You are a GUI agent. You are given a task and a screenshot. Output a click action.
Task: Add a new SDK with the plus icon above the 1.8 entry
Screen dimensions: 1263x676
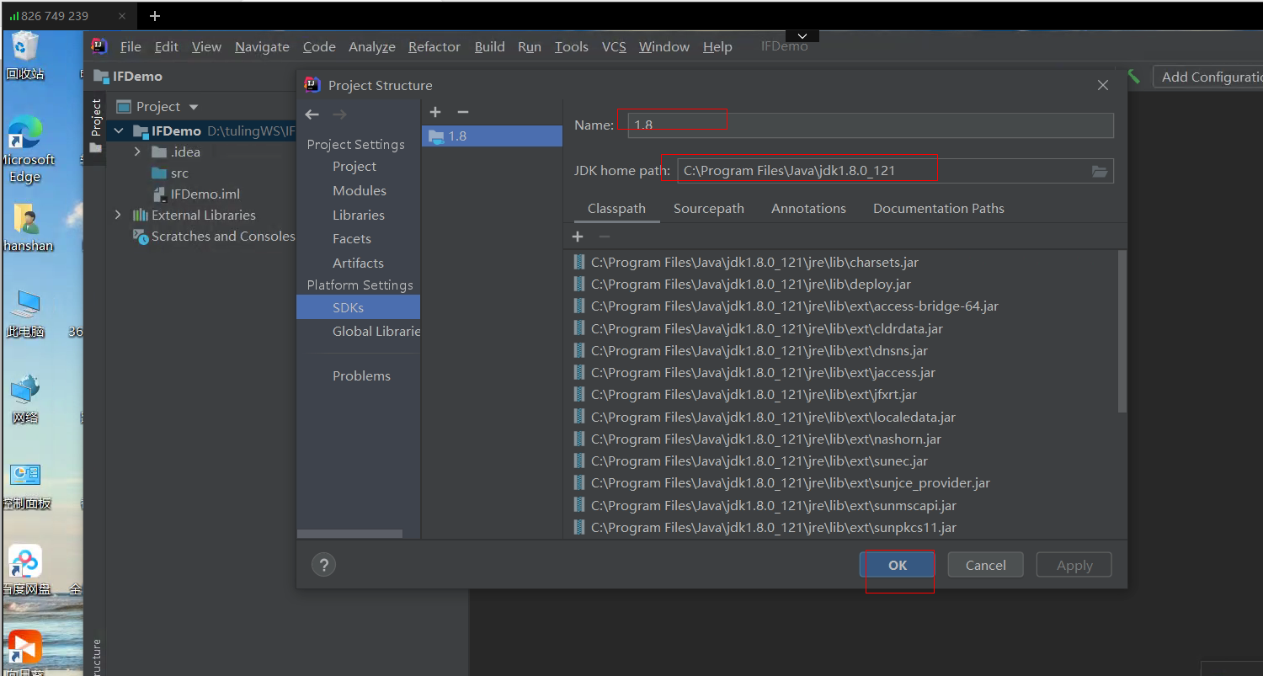[x=435, y=112]
